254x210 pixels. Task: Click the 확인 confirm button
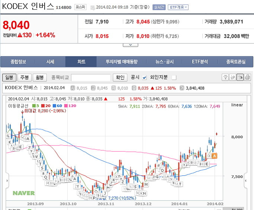(x=120, y=77)
